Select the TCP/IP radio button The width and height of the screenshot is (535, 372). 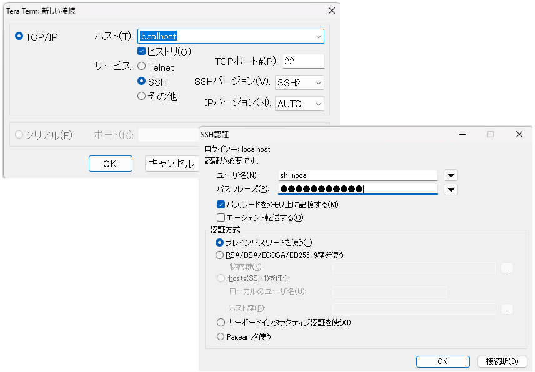pyautogui.click(x=19, y=36)
